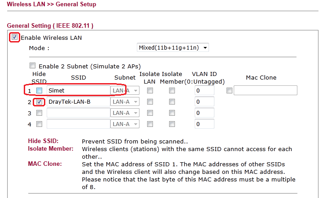This screenshot has width=327, height=198.
Task: Toggle the Enable Wireless LAN checkbox
Action: point(15,38)
